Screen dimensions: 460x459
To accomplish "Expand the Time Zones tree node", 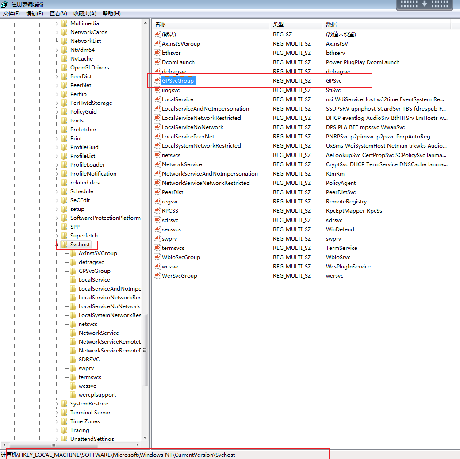I will 57,421.
